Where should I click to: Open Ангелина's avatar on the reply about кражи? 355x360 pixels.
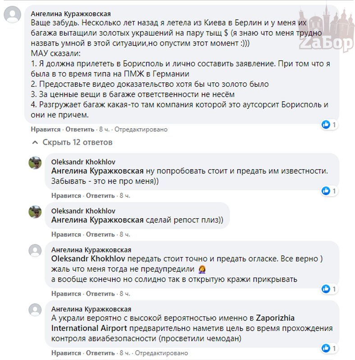click(35, 251)
